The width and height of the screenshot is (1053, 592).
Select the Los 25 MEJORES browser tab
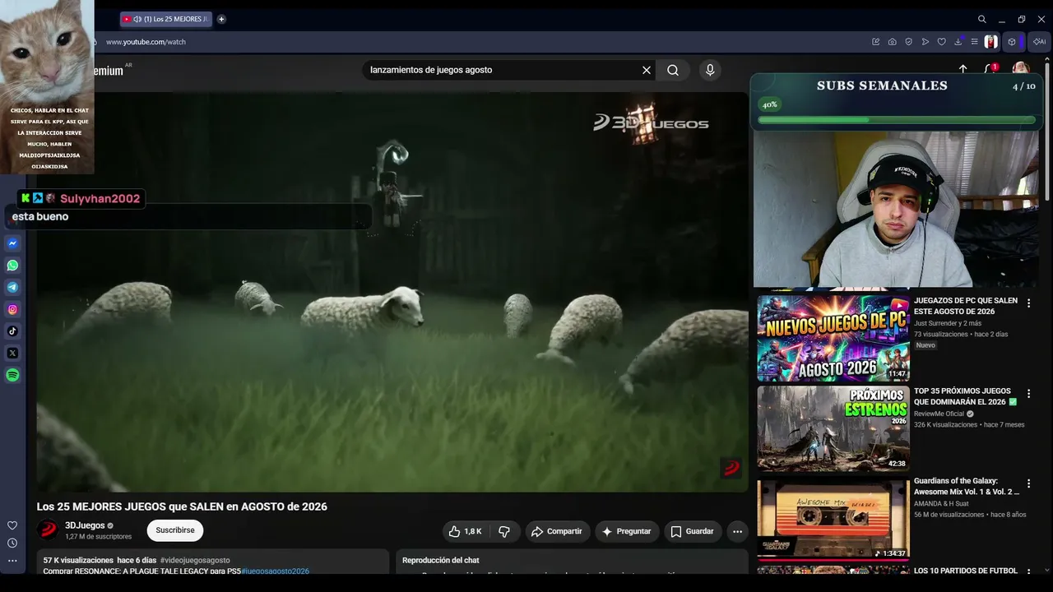pyautogui.click(x=165, y=19)
